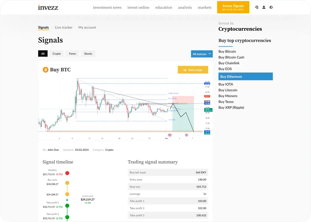Viewport: 311px width, 222px height.
Task: Click the Leverage 1x value
Action: tap(205, 194)
